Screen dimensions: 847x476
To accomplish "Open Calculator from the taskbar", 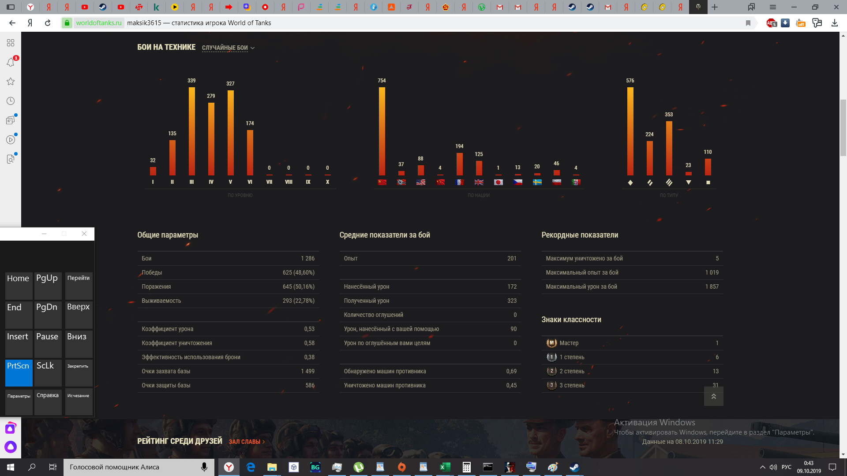I will 466,467.
